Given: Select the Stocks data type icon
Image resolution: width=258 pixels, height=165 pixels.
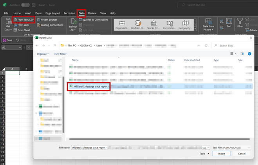Looking at the screenshot, I should pyautogui.click(x=153, y=23).
